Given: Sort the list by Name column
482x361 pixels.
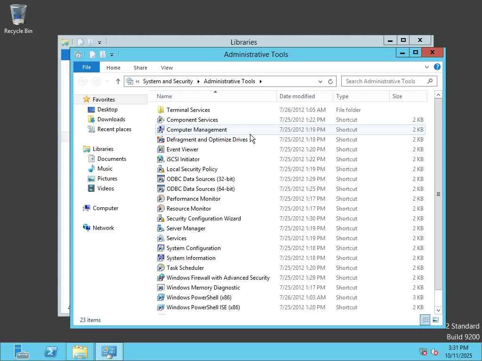Looking at the screenshot, I should click(213, 96).
